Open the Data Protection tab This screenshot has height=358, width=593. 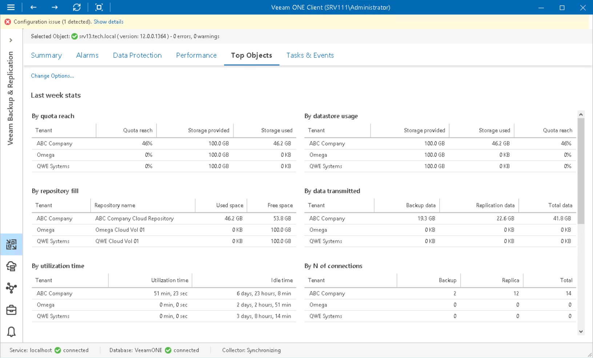(x=137, y=55)
